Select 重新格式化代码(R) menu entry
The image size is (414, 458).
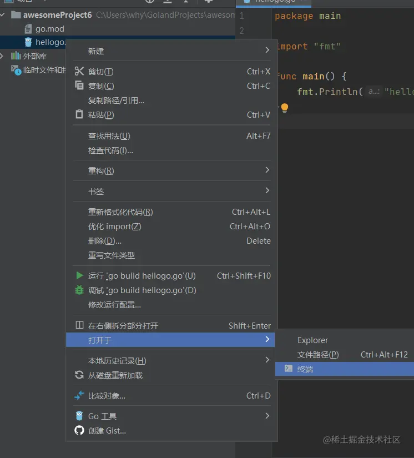click(x=171, y=212)
